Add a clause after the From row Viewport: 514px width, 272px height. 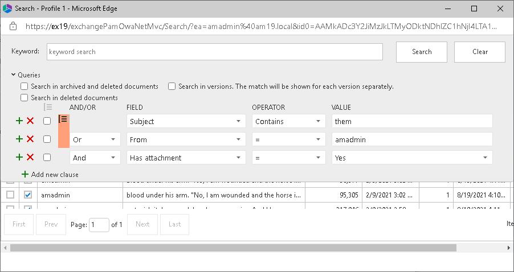point(19,139)
